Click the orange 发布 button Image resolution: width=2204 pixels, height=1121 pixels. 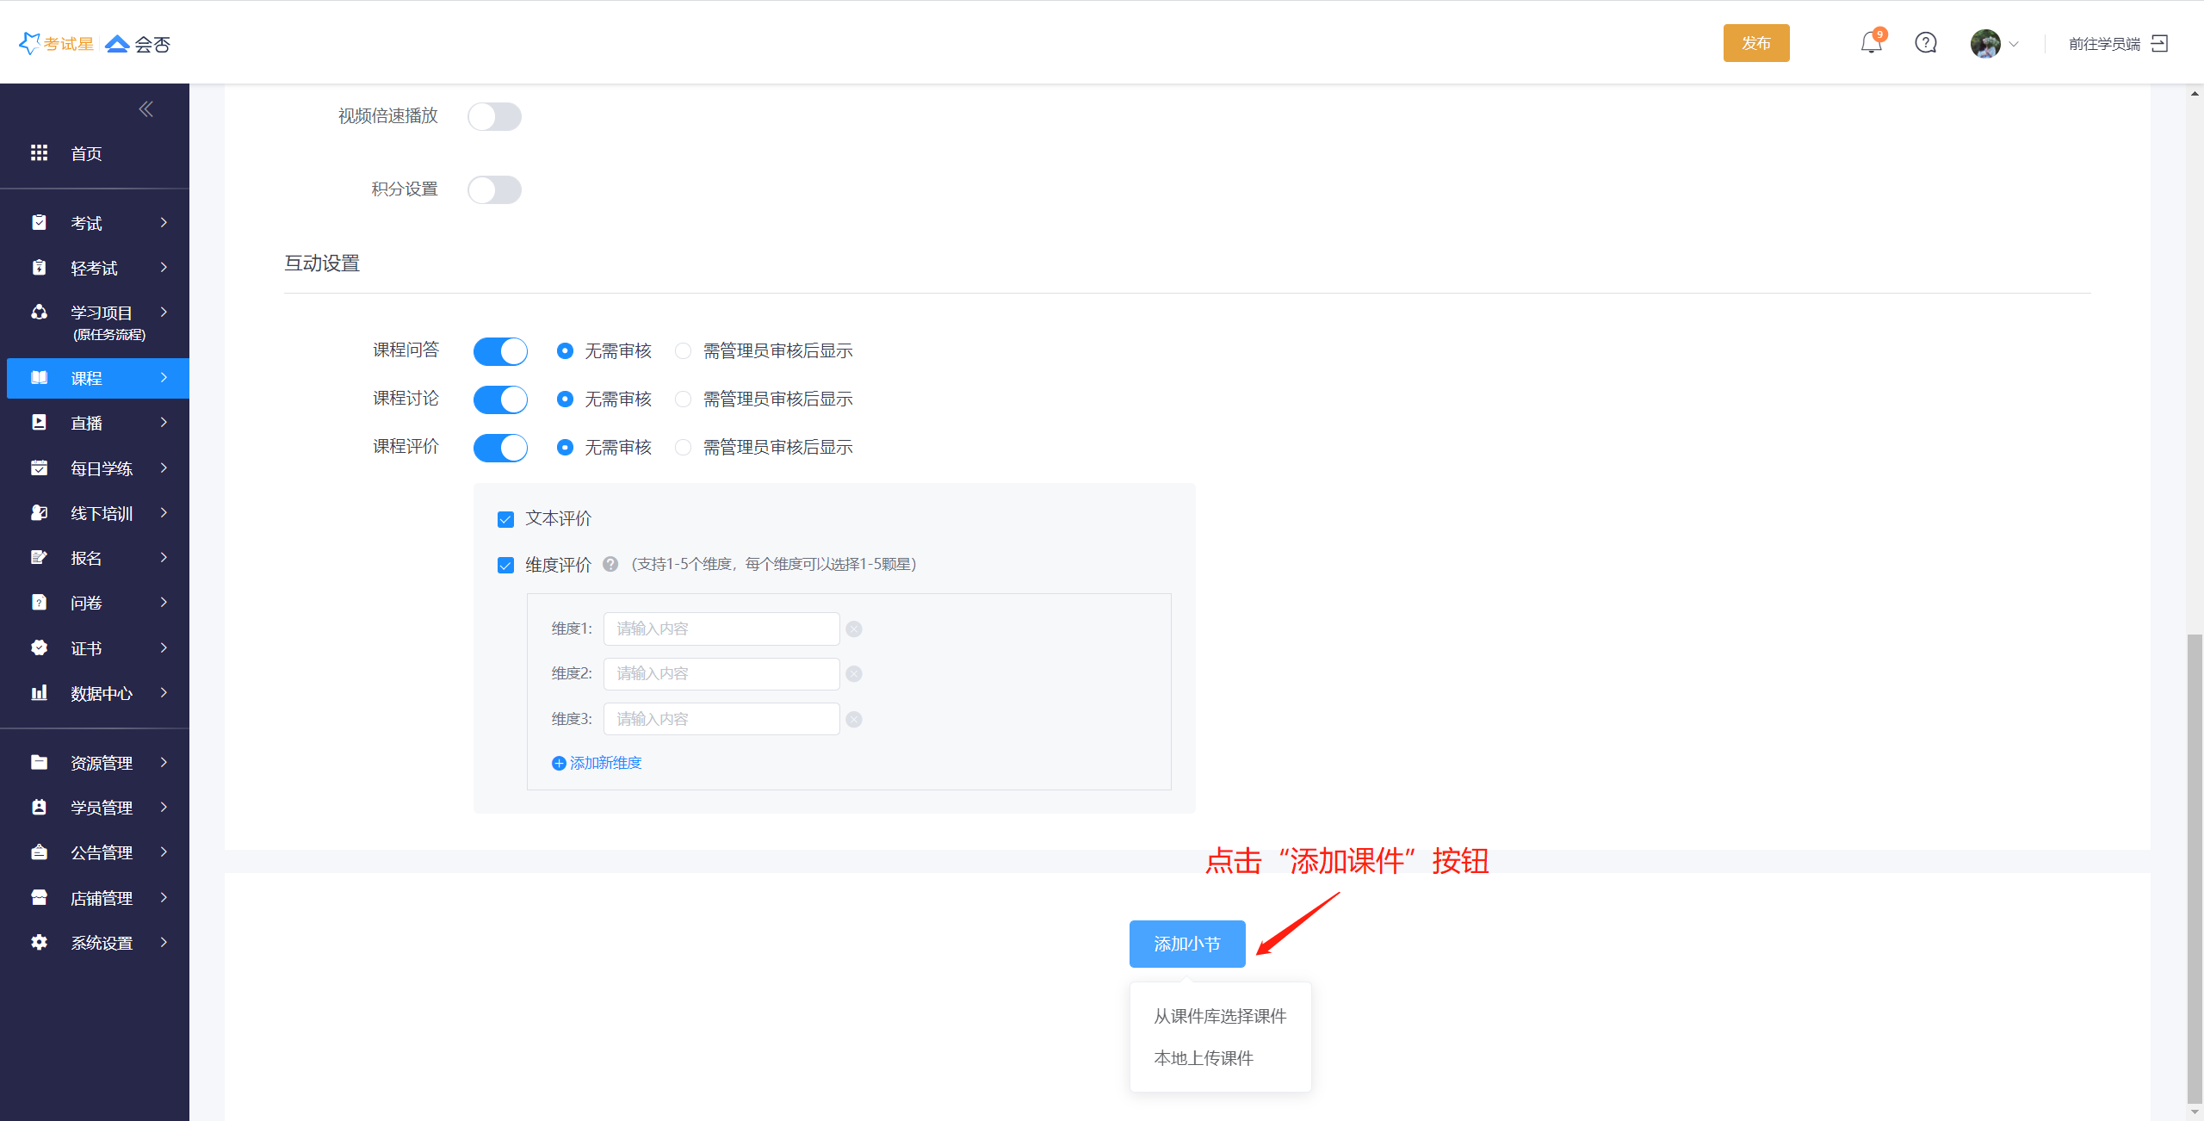1755,43
